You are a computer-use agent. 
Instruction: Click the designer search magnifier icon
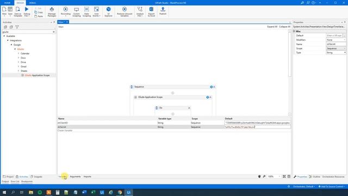264,176
